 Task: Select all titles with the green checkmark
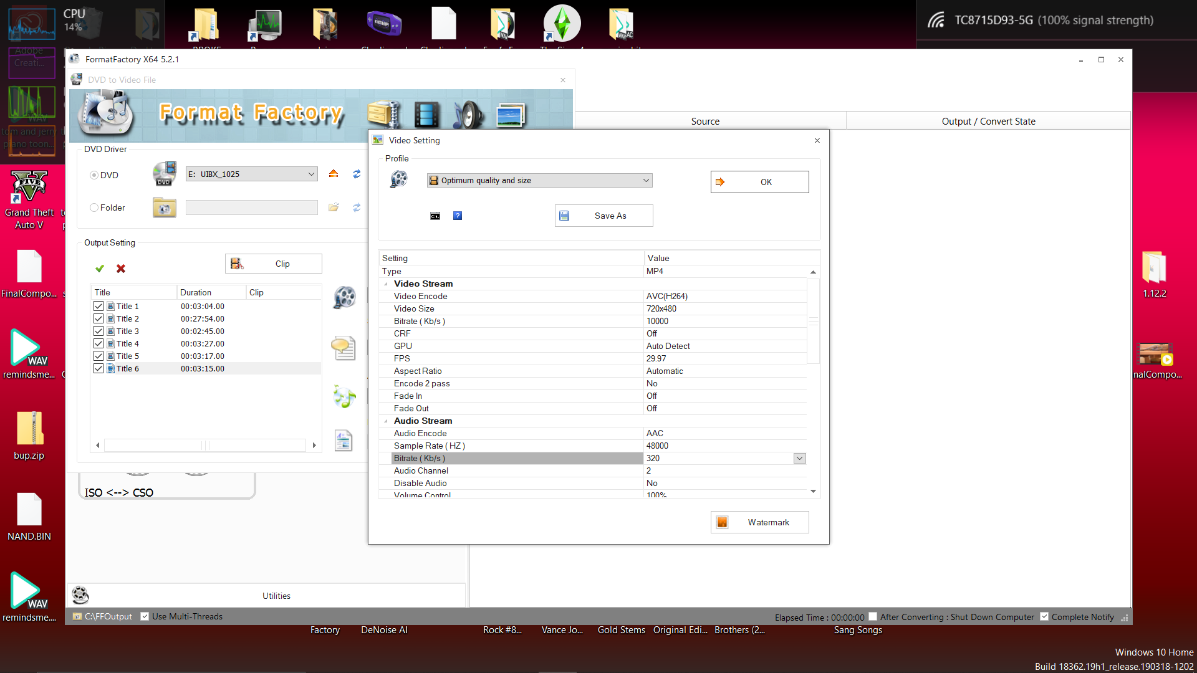(x=100, y=269)
